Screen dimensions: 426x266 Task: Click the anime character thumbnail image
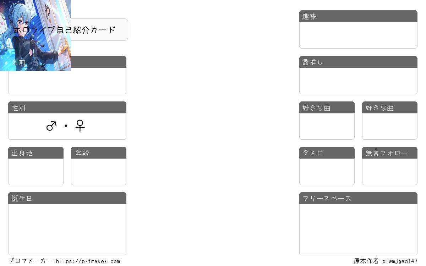point(35,35)
